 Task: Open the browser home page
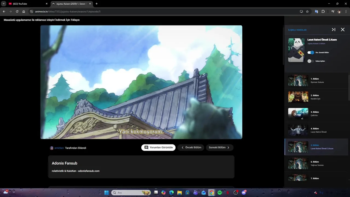[x=24, y=11]
